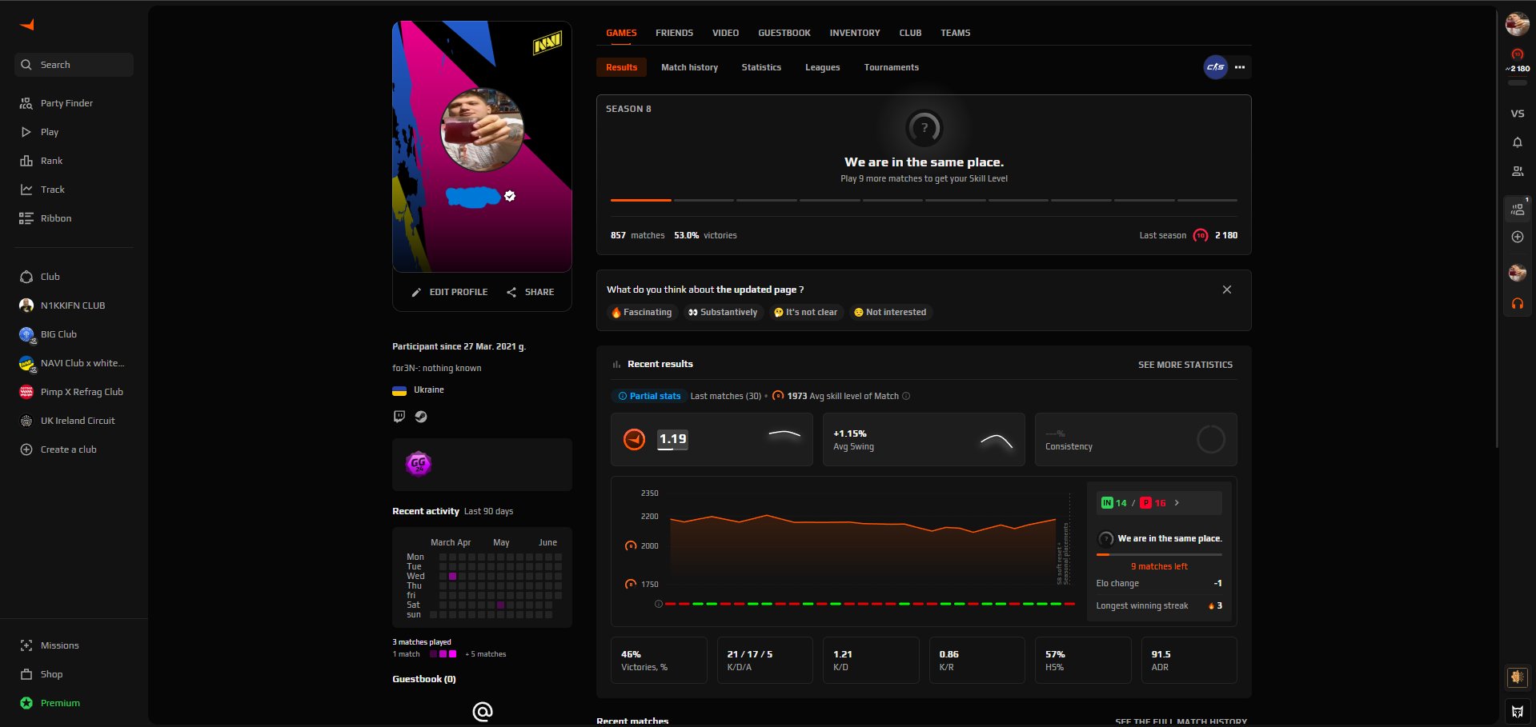Dismiss the updated page feedback card
The image size is (1536, 727).
pyautogui.click(x=1226, y=290)
